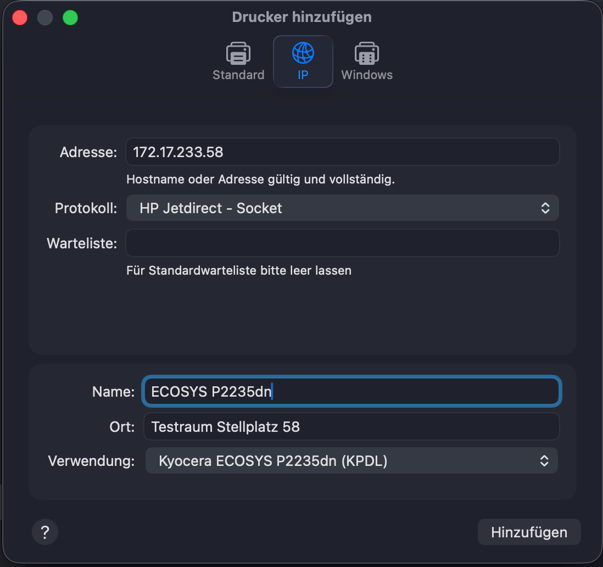Click the Verwendung label
The height and width of the screenshot is (567, 603).
(x=91, y=461)
